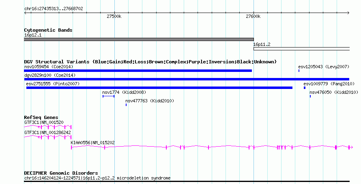
Task: Select the KIAA0556 terminal exon with arrow
Action: point(350,147)
